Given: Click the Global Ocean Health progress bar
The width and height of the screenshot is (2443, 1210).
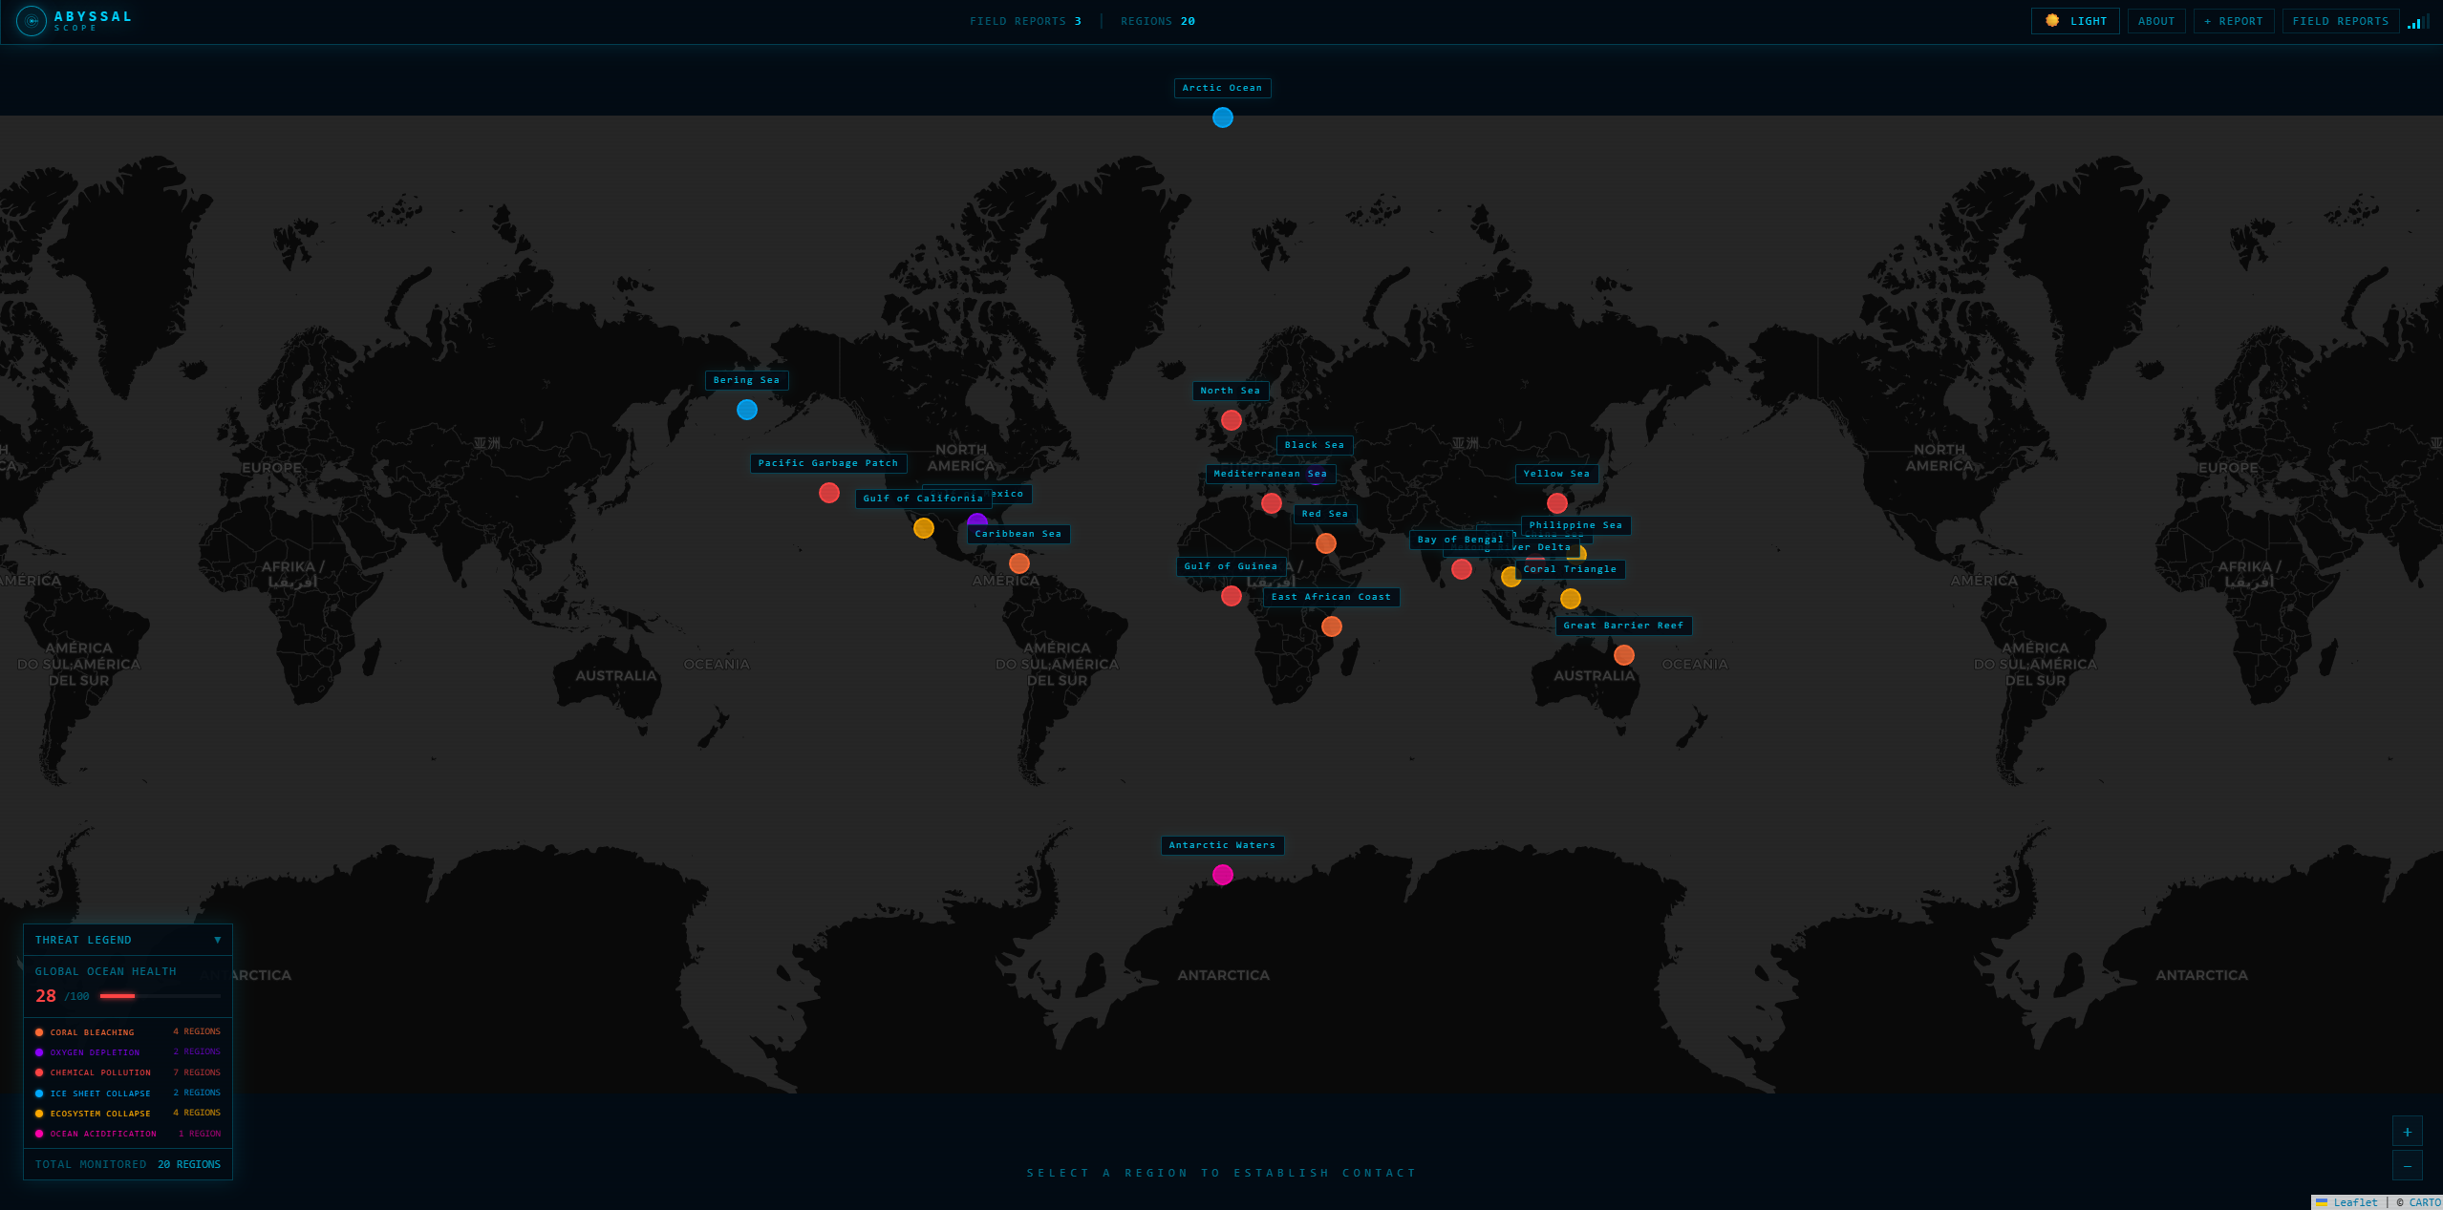Looking at the screenshot, I should [x=160, y=996].
